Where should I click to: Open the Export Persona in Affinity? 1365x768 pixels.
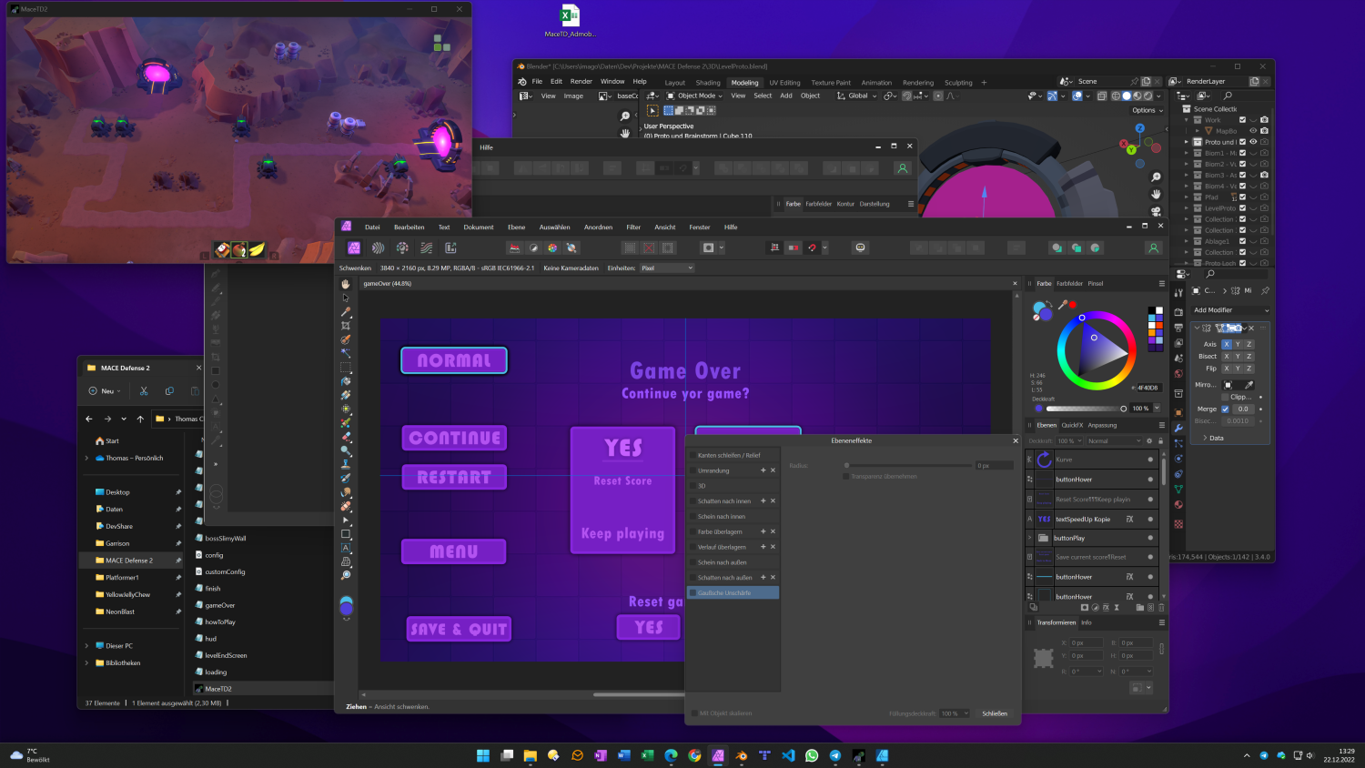tap(450, 247)
